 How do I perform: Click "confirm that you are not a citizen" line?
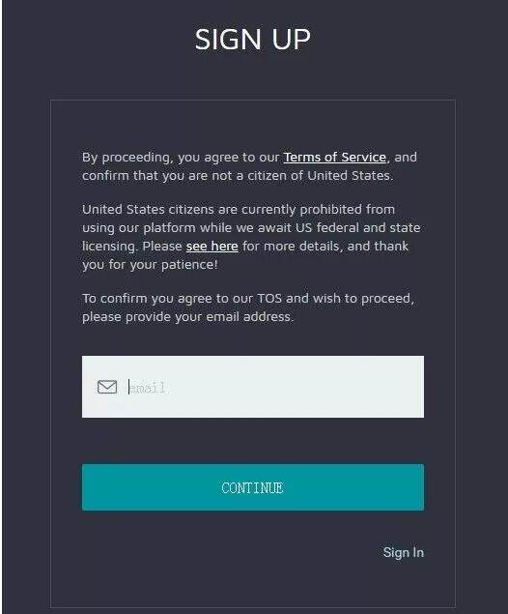tap(238, 175)
